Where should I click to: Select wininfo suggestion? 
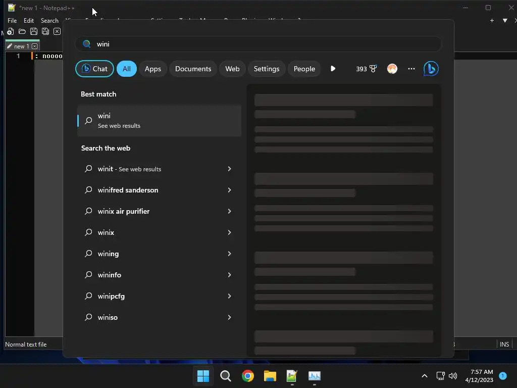click(x=159, y=275)
